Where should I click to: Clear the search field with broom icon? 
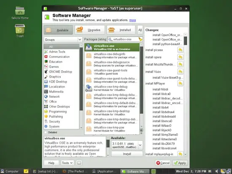(x=140, y=39)
